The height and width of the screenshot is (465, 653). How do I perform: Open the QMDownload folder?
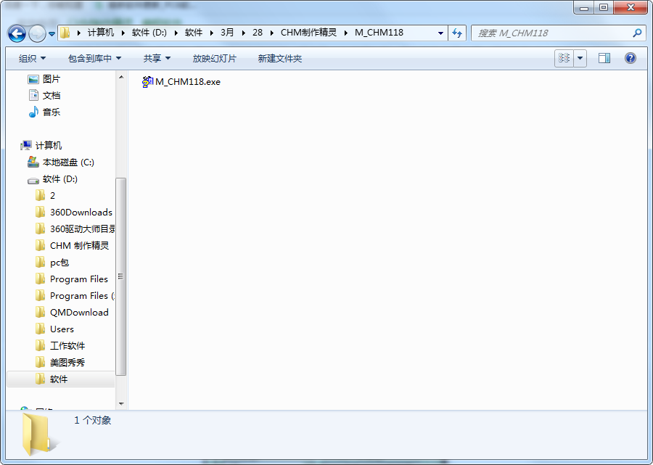coord(79,312)
